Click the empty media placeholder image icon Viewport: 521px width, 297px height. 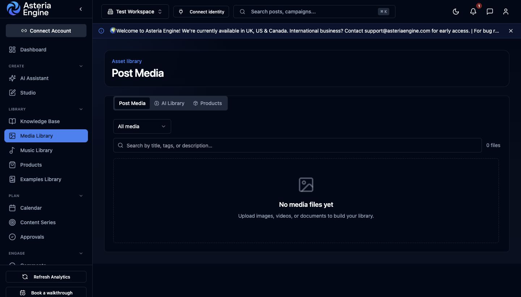[306, 185]
